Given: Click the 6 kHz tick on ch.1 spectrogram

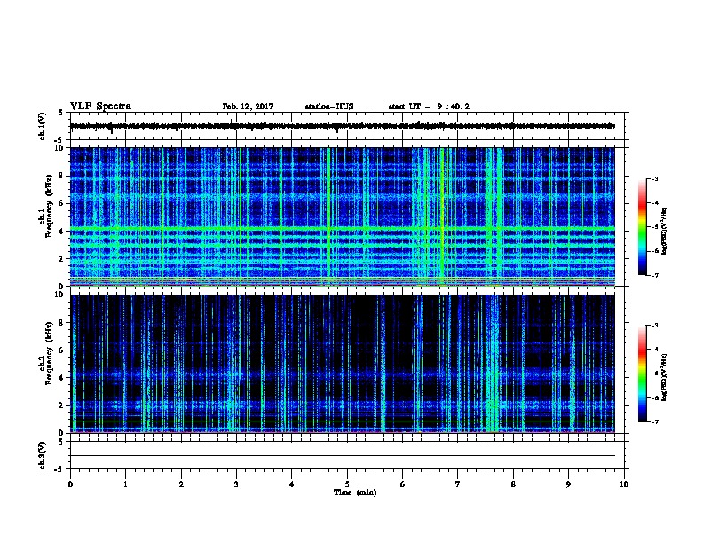Looking at the screenshot, I should [x=60, y=203].
